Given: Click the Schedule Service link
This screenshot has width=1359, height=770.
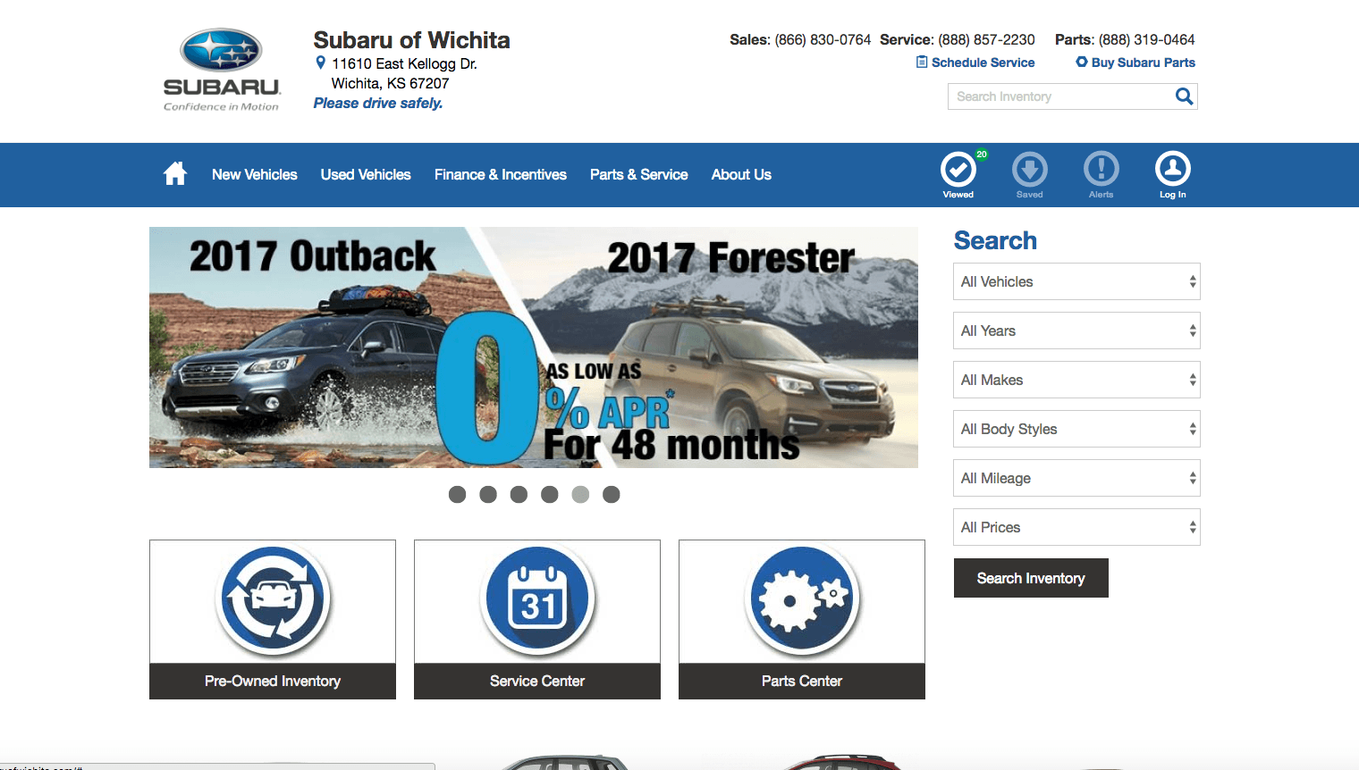Looking at the screenshot, I should tap(983, 63).
